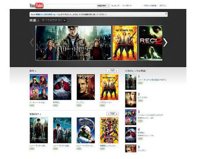Open rank 3 thumbnail in rental list
This screenshot has height=159, width=204.
[131, 117]
